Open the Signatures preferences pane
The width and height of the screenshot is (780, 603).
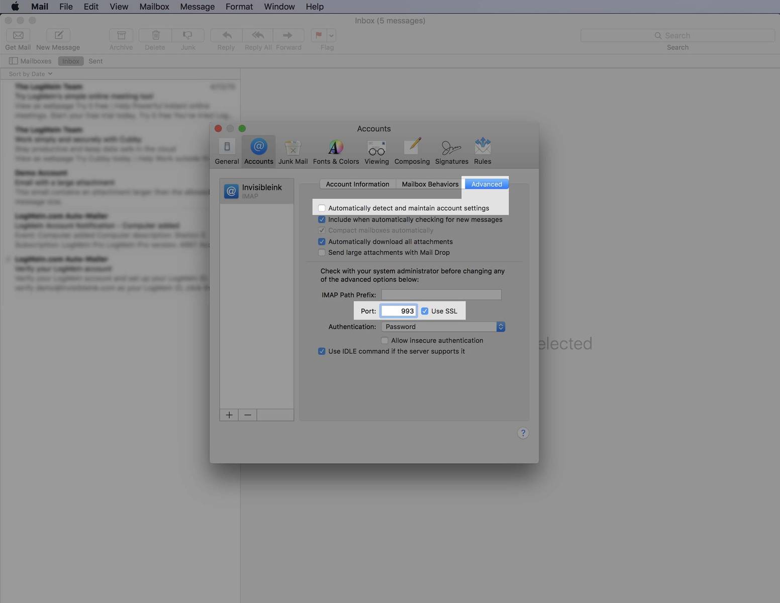(451, 151)
